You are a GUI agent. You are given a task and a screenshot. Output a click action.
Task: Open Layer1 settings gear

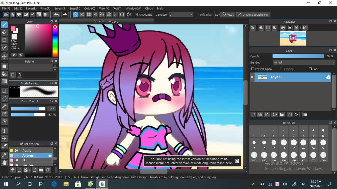pyautogui.click(x=328, y=77)
